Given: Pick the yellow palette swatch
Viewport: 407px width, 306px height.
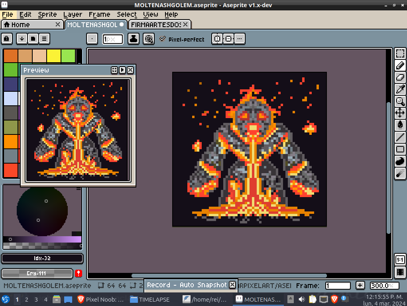Looking at the screenshot, I should pyautogui.click(x=54, y=56).
